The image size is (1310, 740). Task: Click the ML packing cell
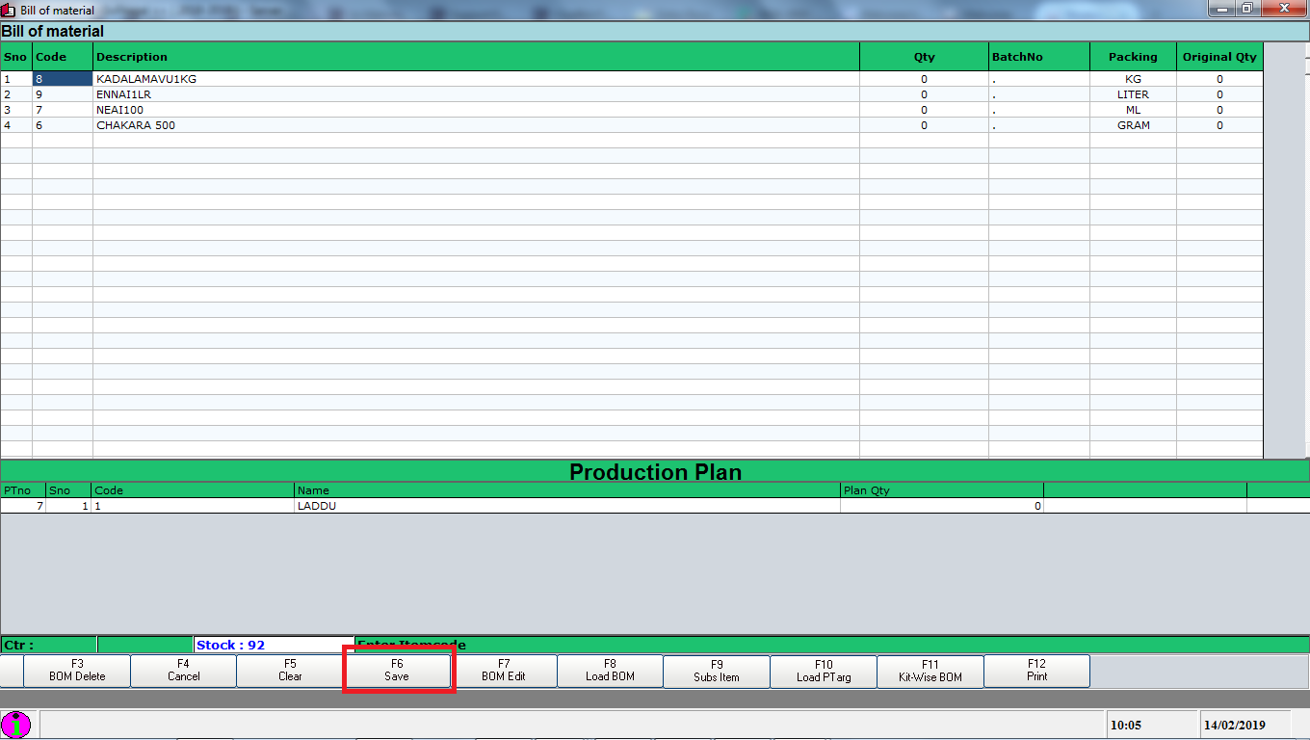click(1133, 110)
